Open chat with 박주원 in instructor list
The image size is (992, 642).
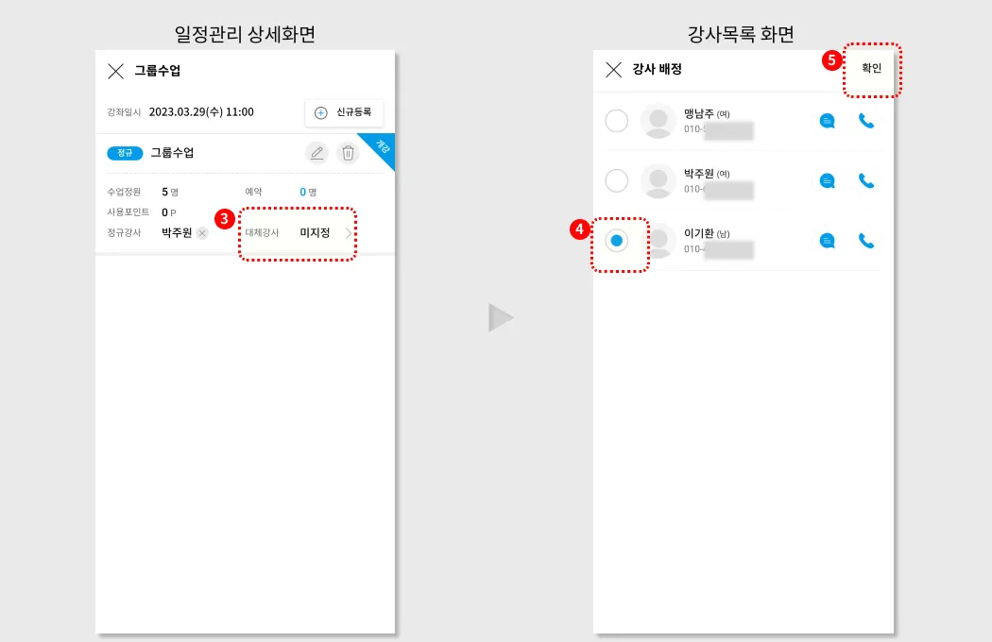(827, 180)
